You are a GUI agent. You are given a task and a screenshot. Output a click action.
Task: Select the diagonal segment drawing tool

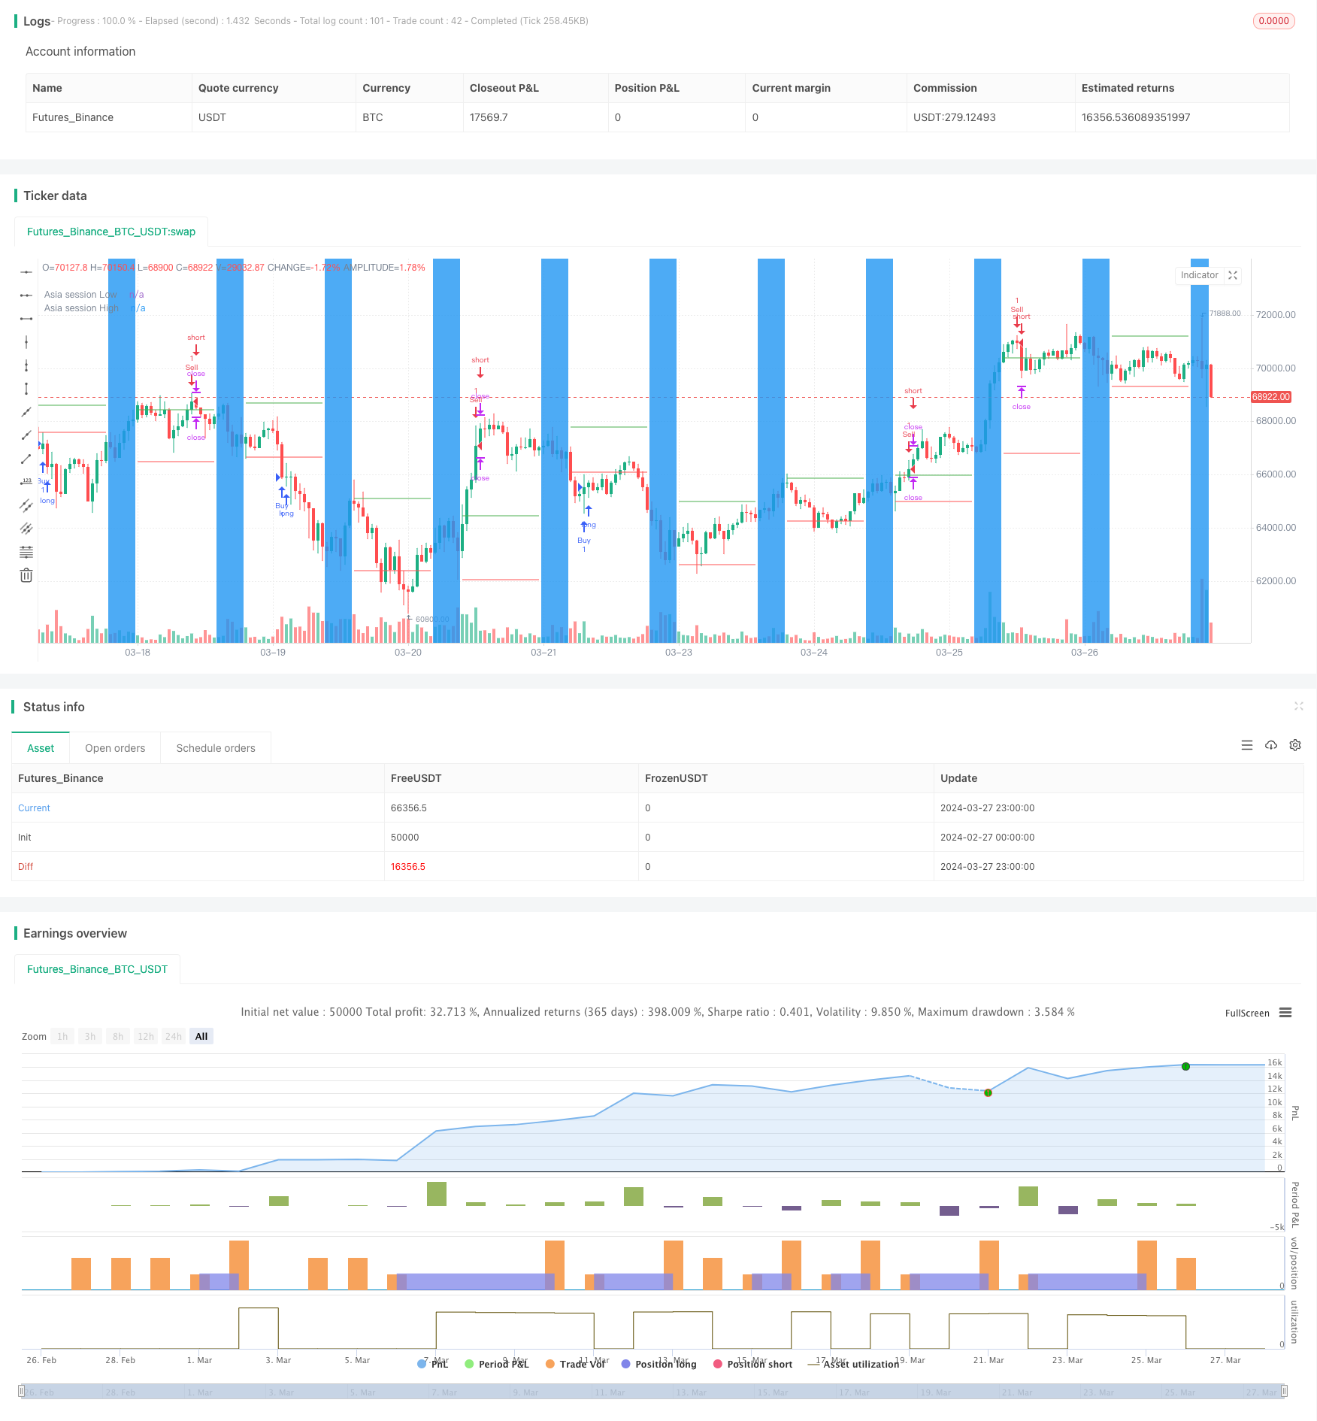(26, 459)
